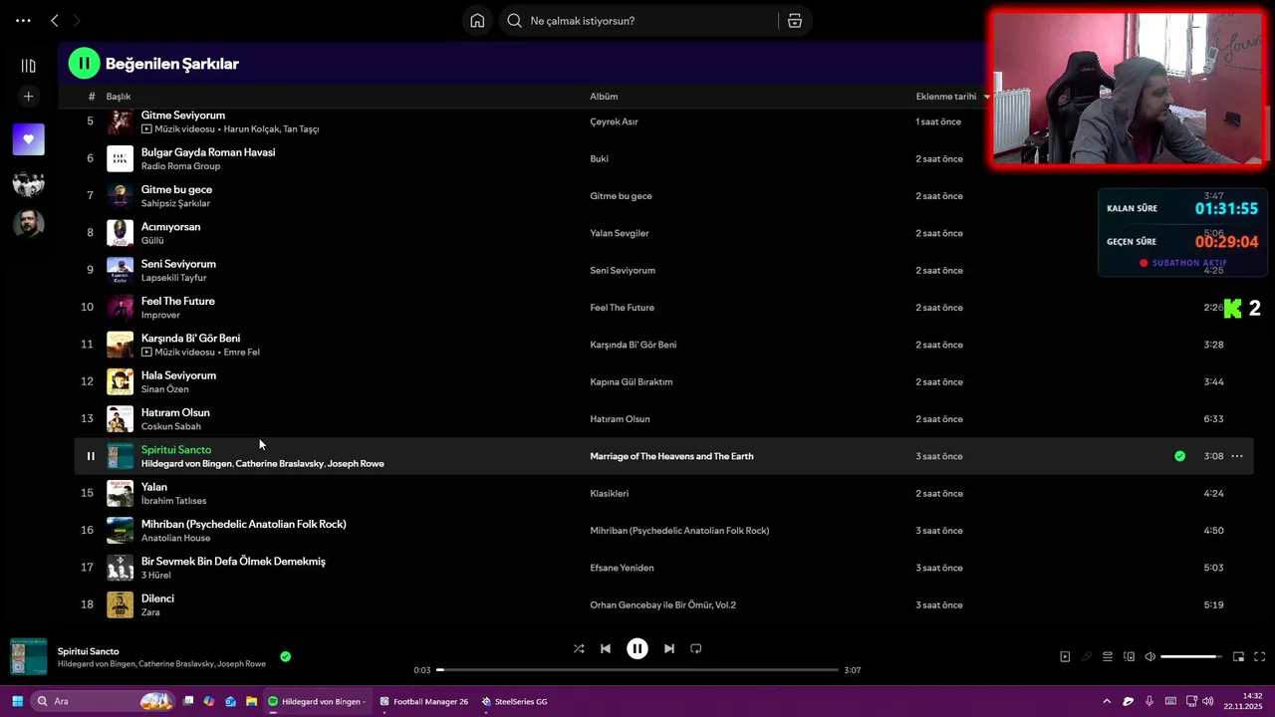The height and width of the screenshot is (717, 1275).
Task: Open album Klasikleri
Action: click(x=610, y=493)
